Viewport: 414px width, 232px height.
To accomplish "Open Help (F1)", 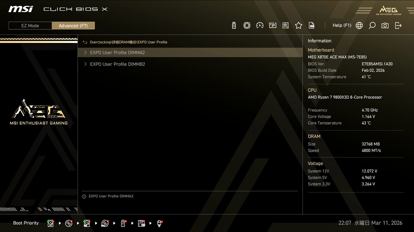I will coord(342,25).
